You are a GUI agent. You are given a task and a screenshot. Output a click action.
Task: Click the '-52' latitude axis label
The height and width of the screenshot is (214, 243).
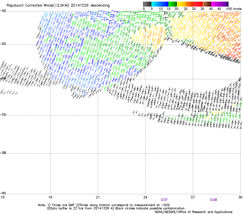(3, 44)
